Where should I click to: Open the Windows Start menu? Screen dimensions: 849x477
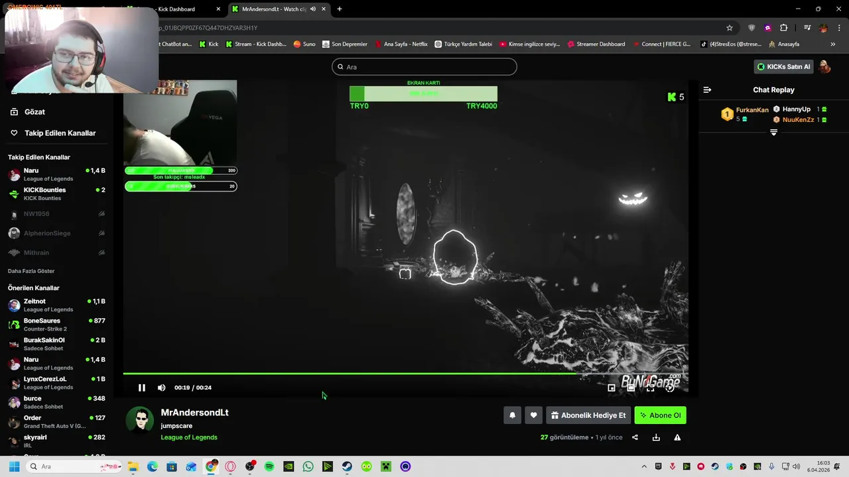pyautogui.click(x=14, y=466)
